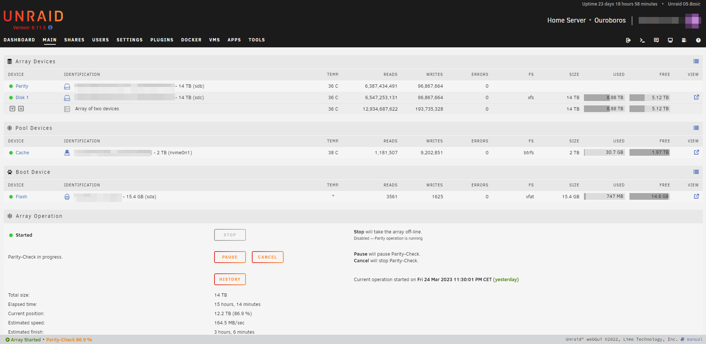
Task: Click the Parity reads value 6,387,434,491
Action: click(381, 86)
